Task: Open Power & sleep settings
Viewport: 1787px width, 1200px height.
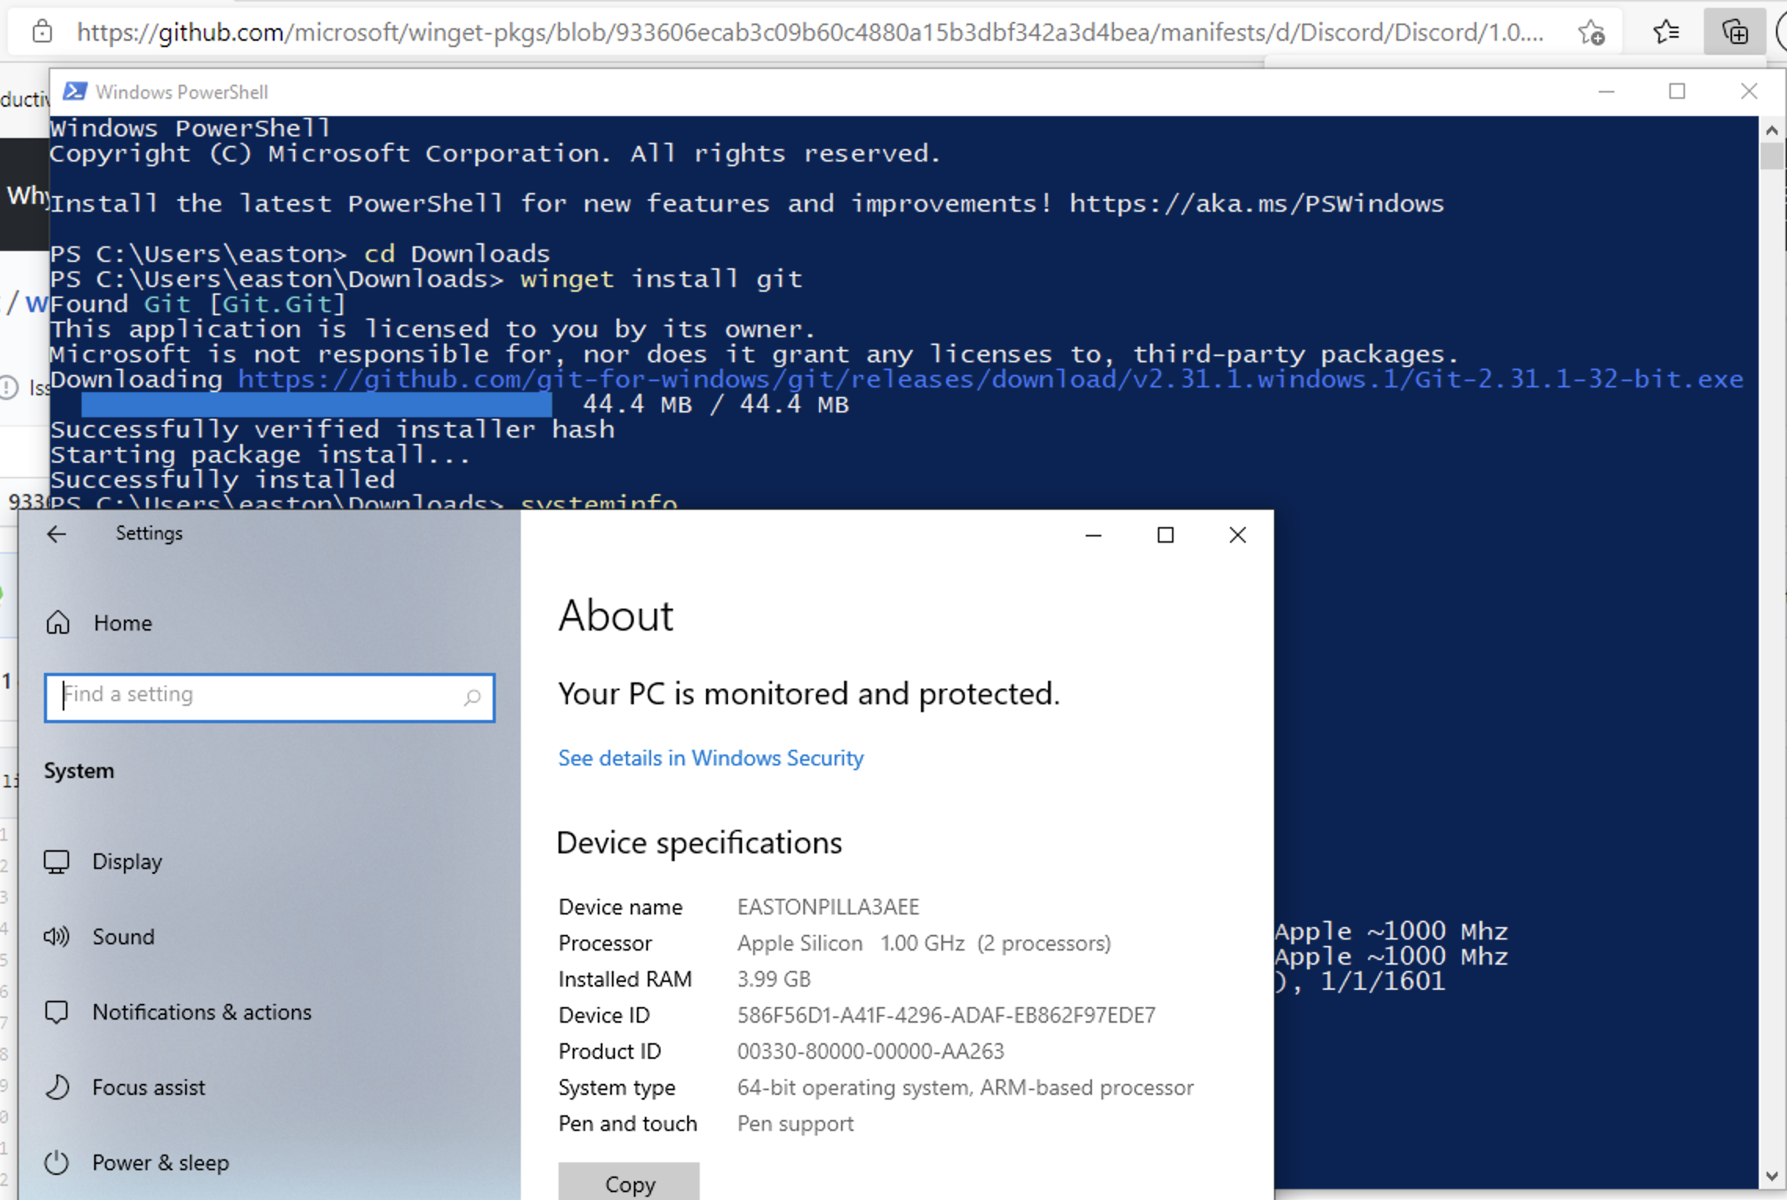Action: click(160, 1162)
